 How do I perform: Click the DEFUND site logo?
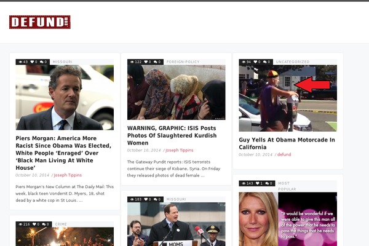39,22
